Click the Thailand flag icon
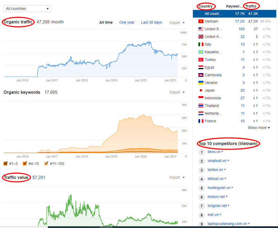 tap(201, 105)
